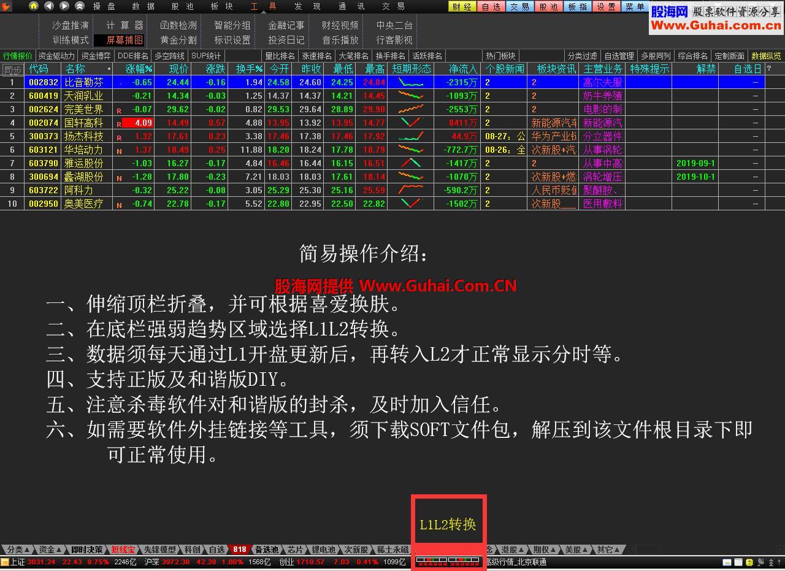Image resolution: width=785 pixels, height=571 pixels.
Task: Open 短期形态 chart for 扬杰科技
Action: coord(411,136)
